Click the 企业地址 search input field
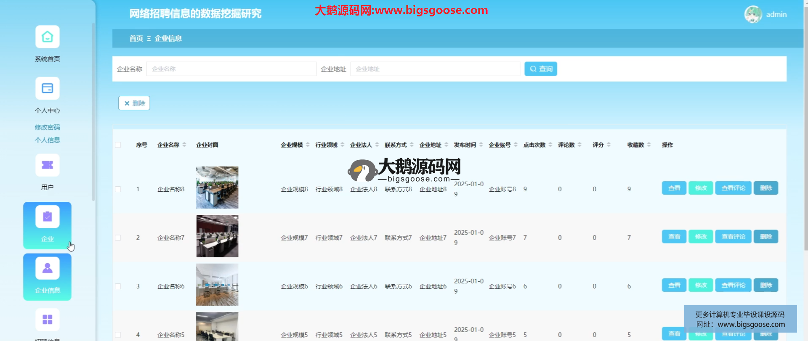Viewport: 808px width, 341px height. coord(435,69)
